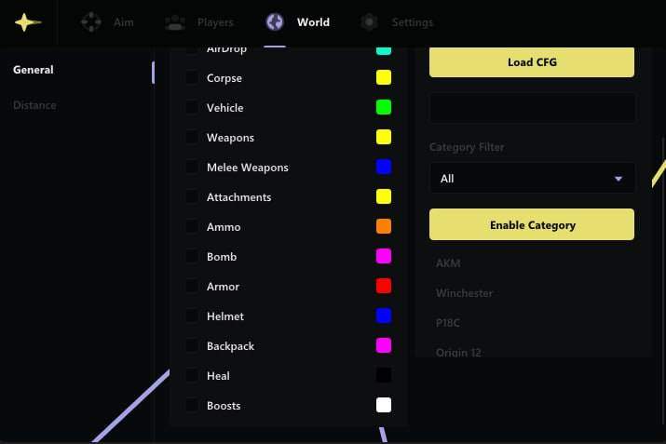Click the Corpse label
Image resolution: width=666 pixels, height=444 pixels.
[224, 78]
